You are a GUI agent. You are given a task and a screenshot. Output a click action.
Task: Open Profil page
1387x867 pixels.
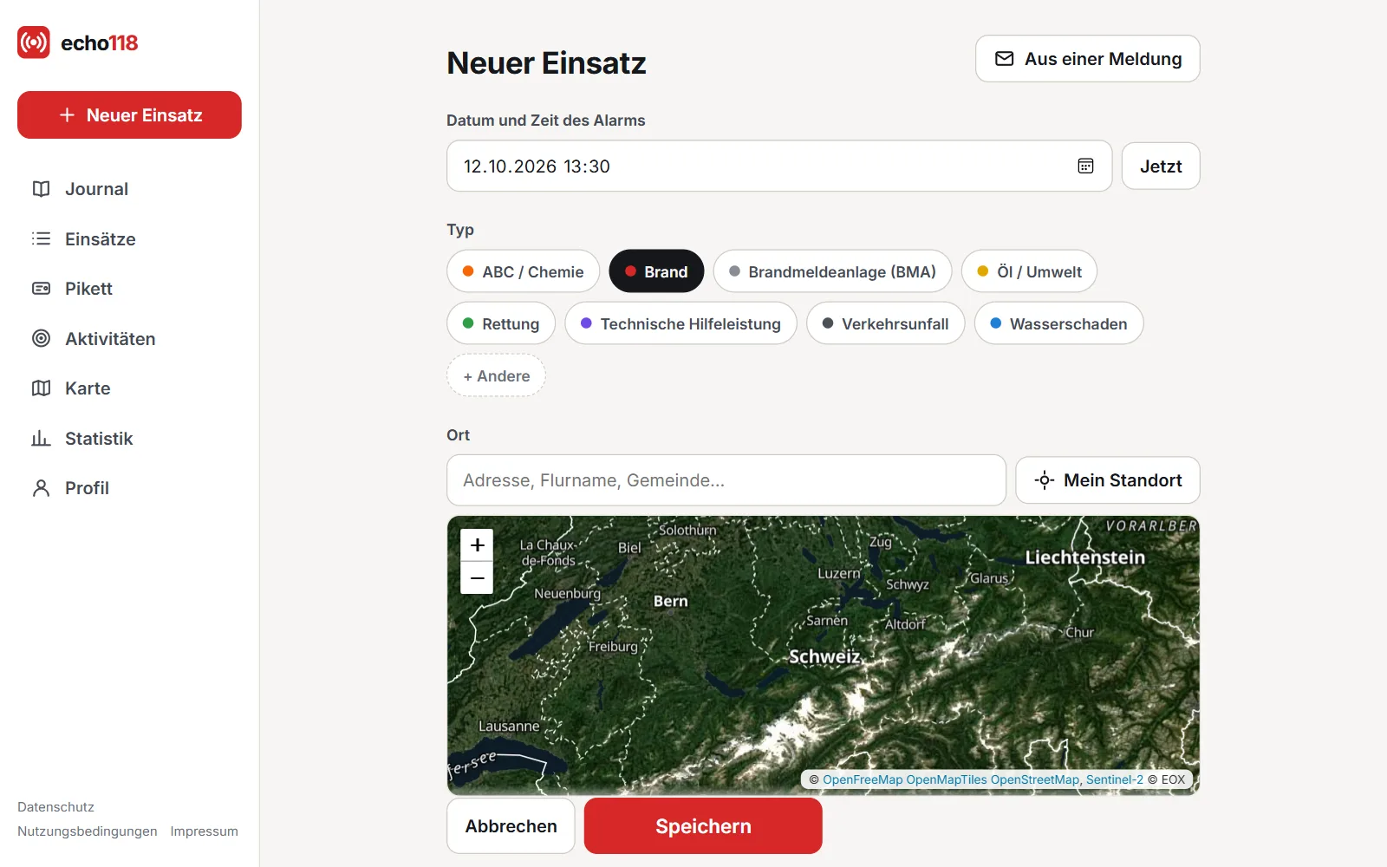pyautogui.click(x=129, y=488)
